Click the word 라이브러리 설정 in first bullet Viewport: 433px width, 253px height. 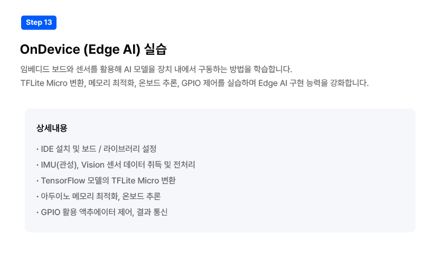tap(130, 149)
